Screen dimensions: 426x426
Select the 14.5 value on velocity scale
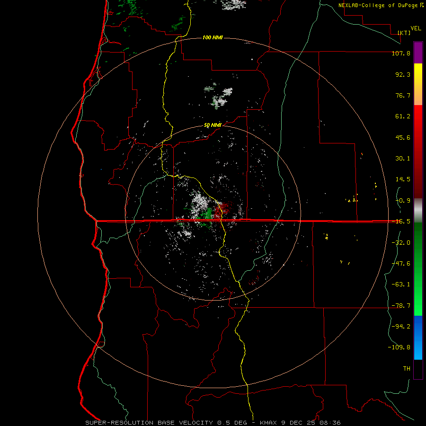point(403,179)
